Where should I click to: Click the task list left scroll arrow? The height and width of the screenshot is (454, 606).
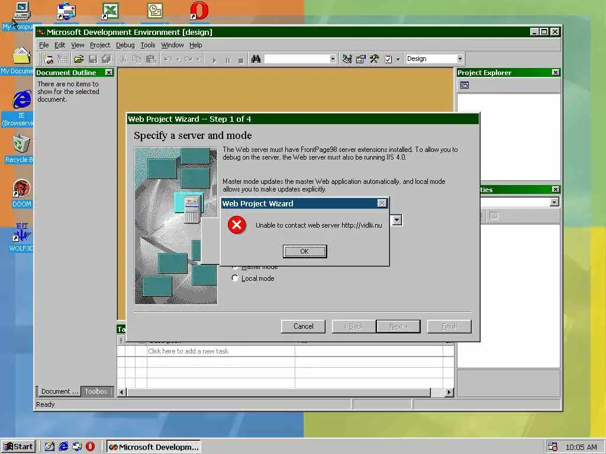click(x=121, y=393)
